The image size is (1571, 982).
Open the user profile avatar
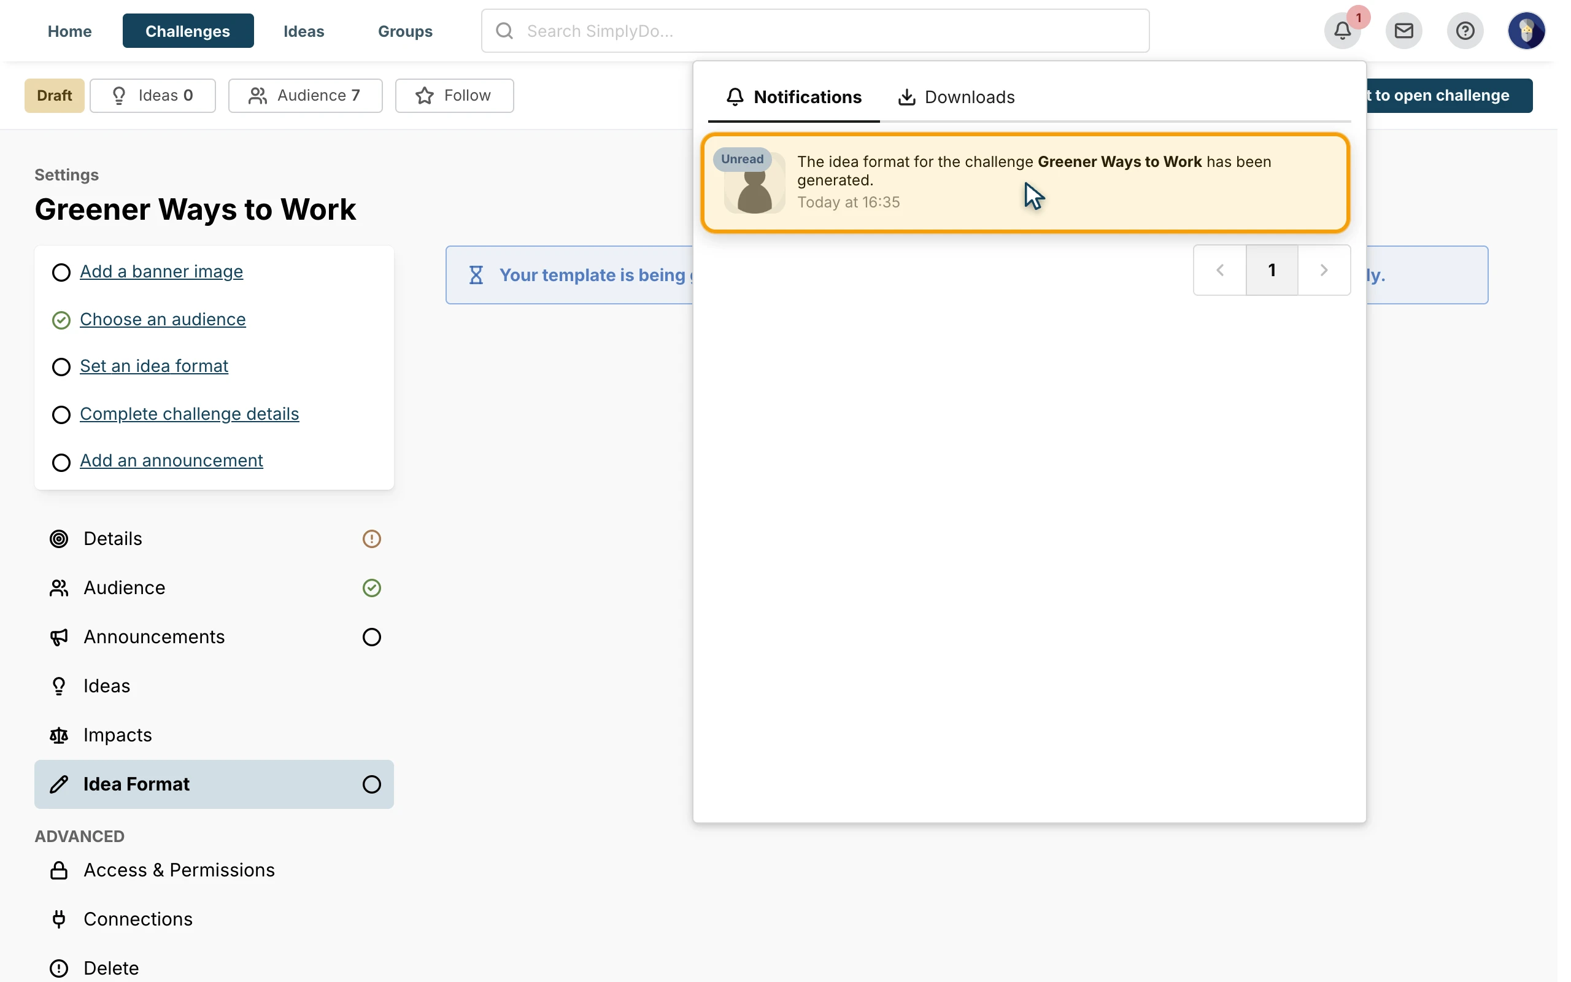pyautogui.click(x=1526, y=31)
